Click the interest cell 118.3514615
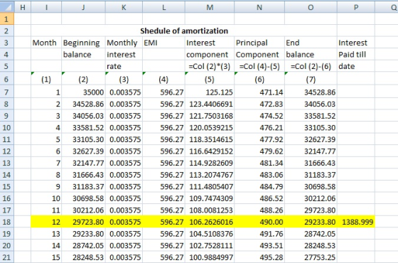 coord(210,139)
